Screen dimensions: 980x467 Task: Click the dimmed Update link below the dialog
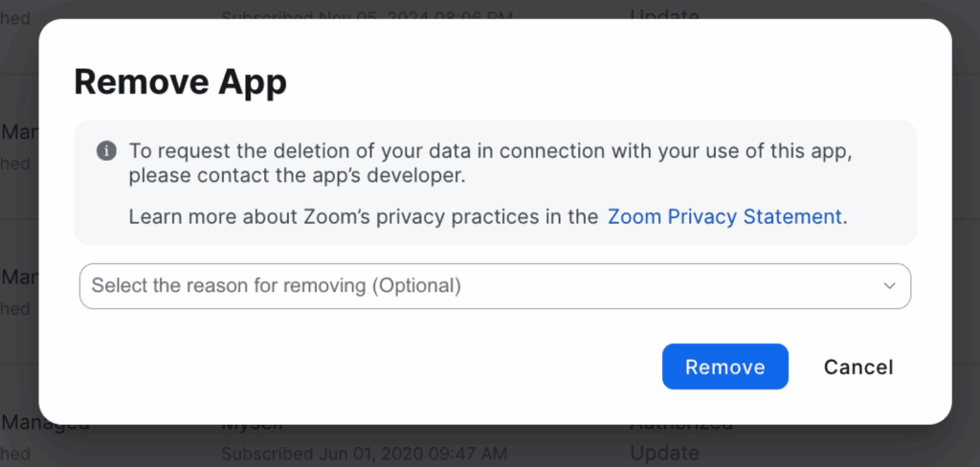pyautogui.click(x=664, y=452)
